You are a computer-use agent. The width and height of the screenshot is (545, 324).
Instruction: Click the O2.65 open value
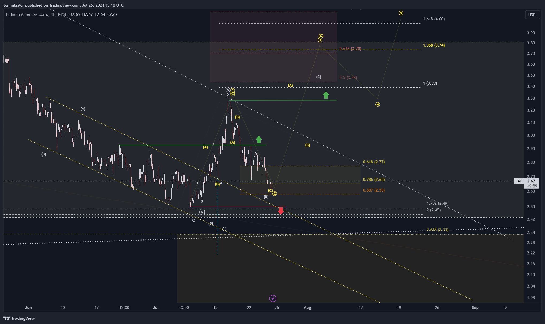pyautogui.click(x=75, y=14)
